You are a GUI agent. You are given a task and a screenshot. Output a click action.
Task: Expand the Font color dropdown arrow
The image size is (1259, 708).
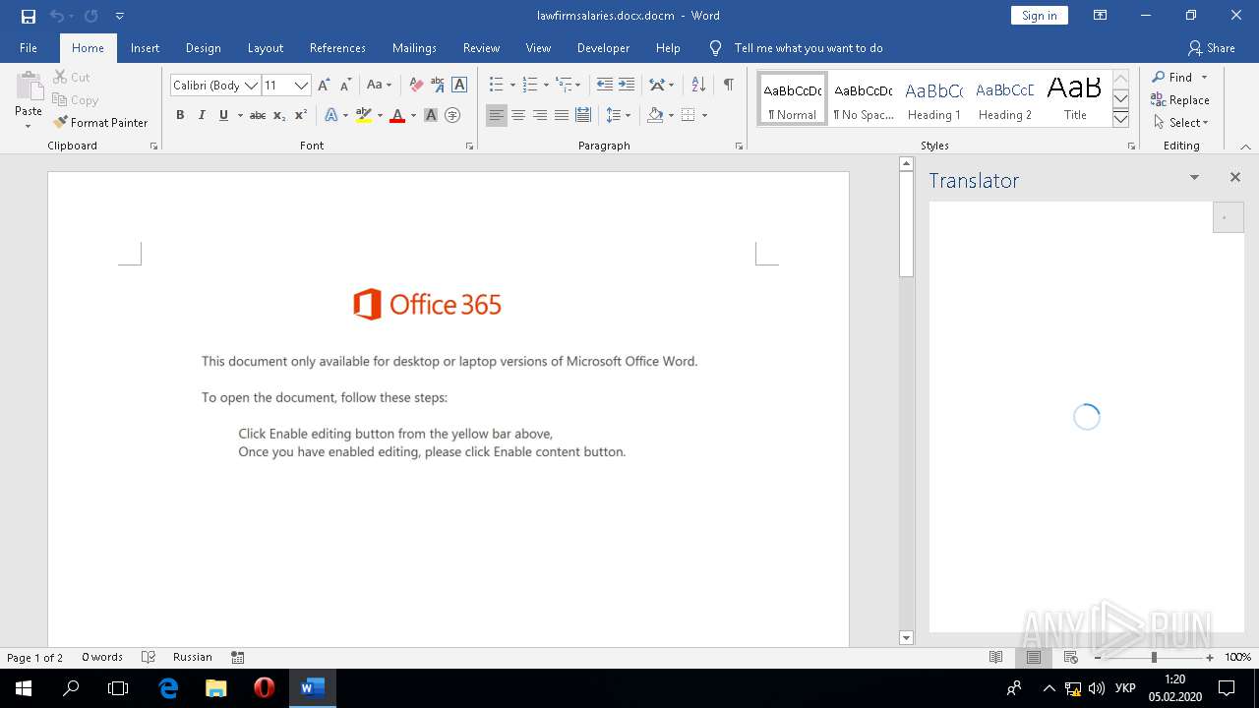point(413,115)
